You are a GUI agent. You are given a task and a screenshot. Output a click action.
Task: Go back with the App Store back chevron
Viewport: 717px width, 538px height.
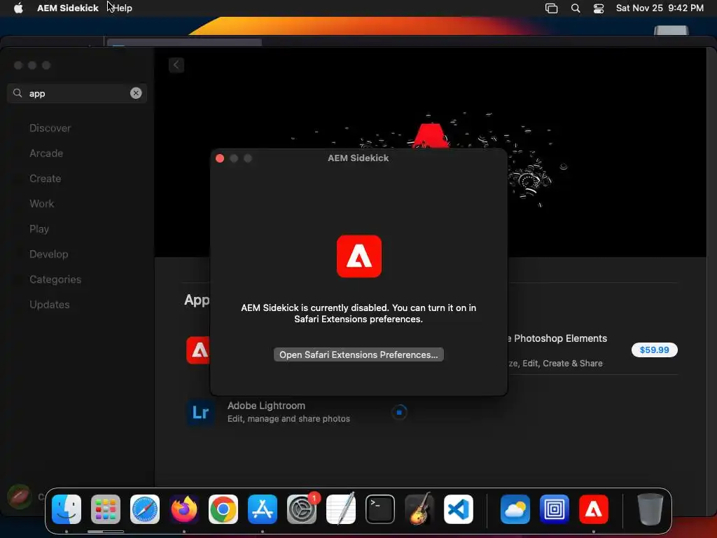[176, 65]
